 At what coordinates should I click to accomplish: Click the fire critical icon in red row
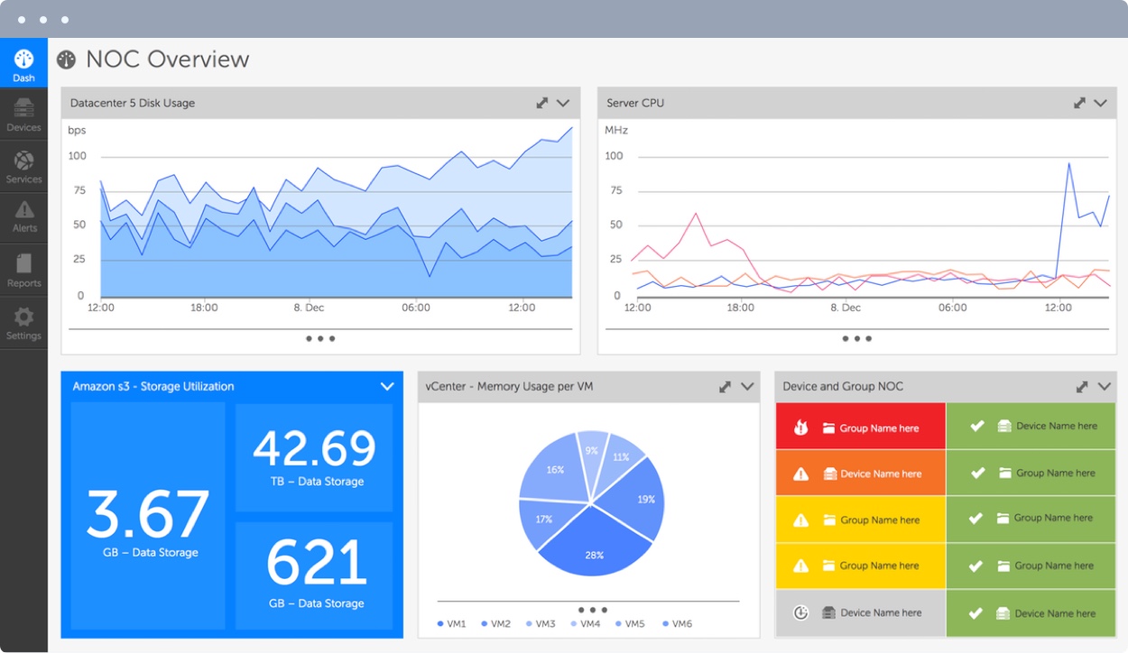click(x=800, y=428)
